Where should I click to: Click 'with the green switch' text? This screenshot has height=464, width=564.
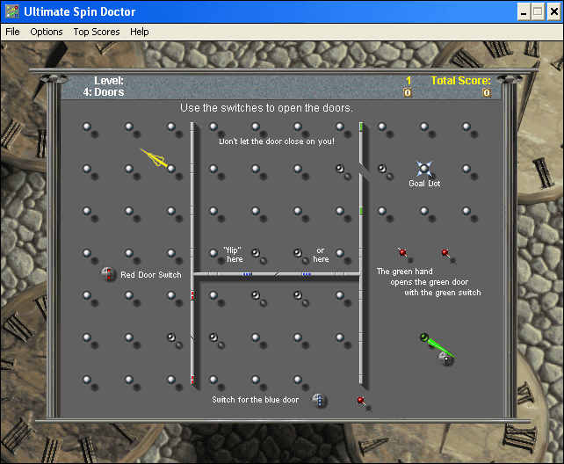coord(443,293)
